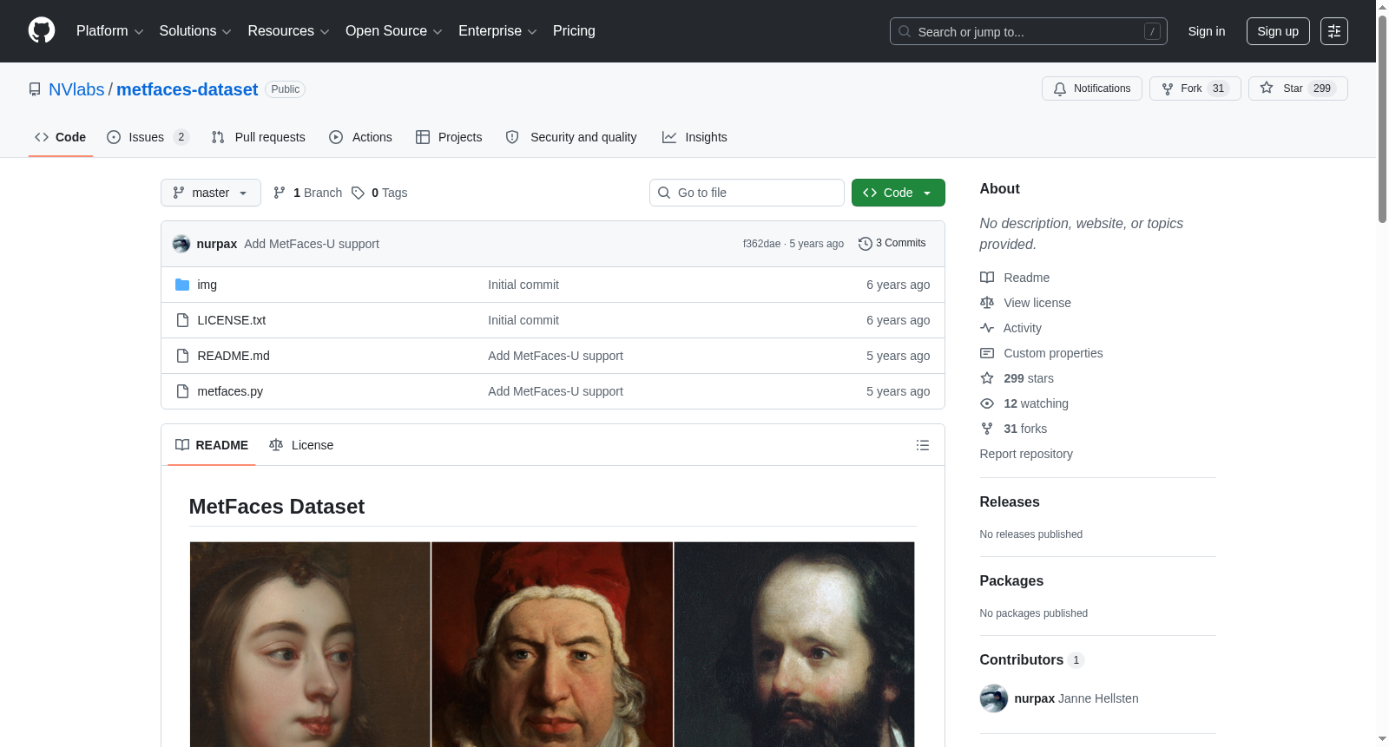Click the Report repository link

[x=1026, y=454]
